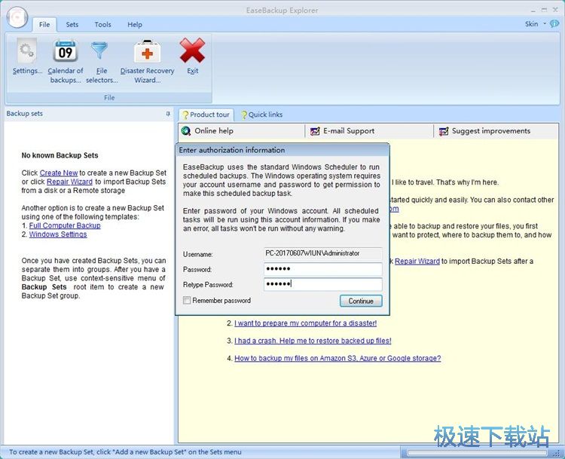
Task: Select the Product tour tab
Action: 206,115
